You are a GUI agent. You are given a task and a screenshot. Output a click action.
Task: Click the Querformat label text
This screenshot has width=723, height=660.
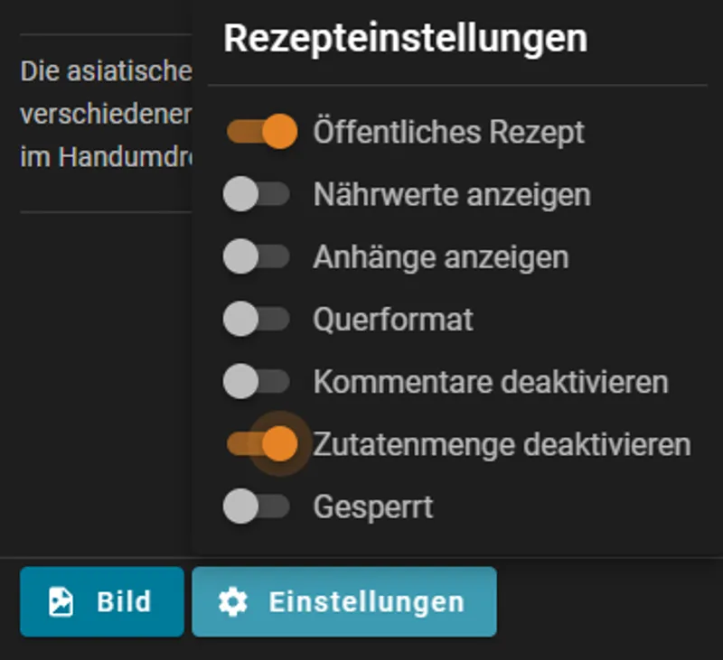point(393,319)
